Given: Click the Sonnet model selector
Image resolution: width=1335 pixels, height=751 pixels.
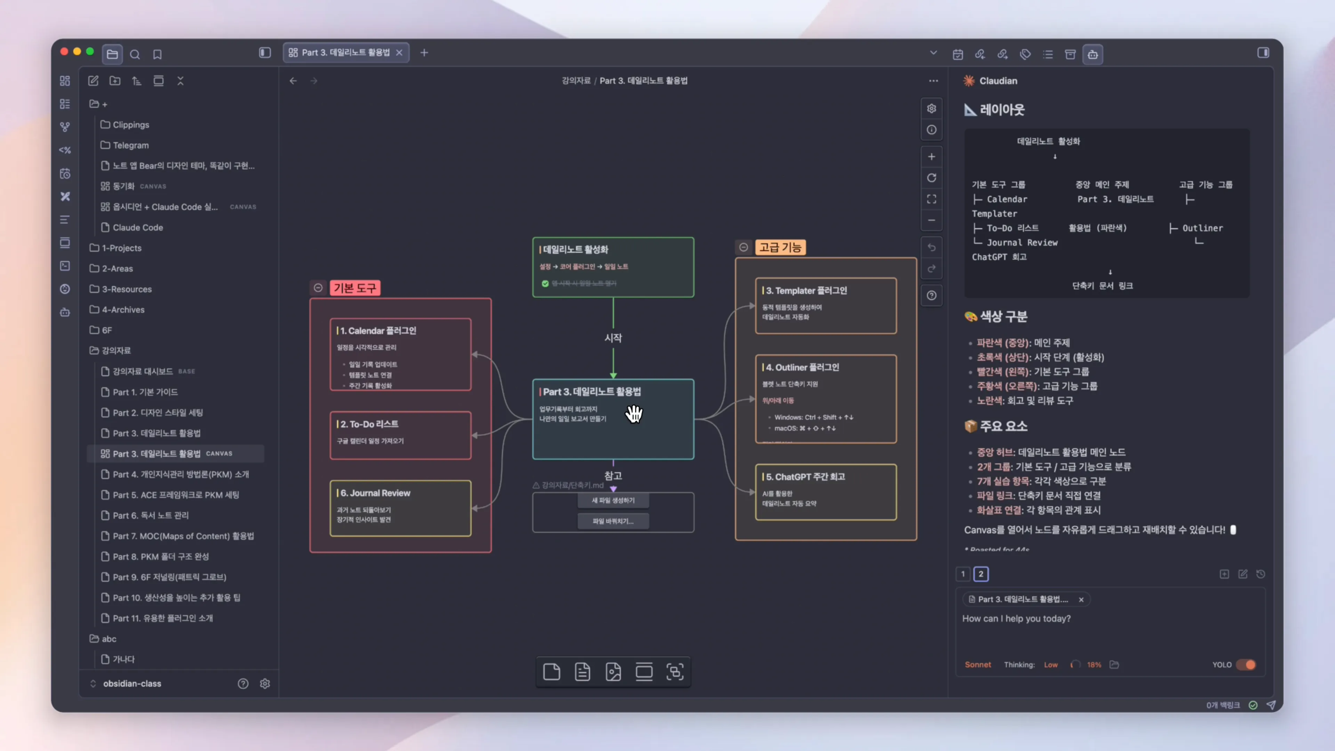Looking at the screenshot, I should tap(977, 664).
